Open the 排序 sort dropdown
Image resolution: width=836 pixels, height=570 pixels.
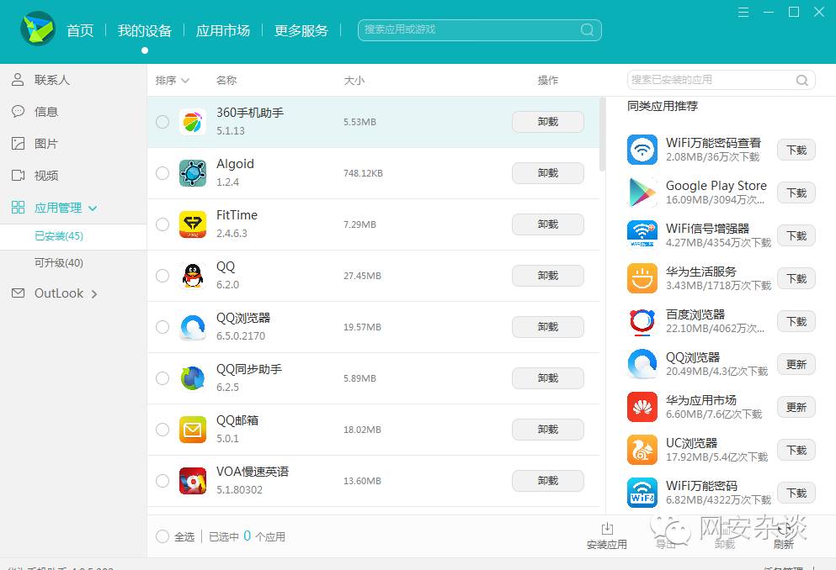pos(173,81)
